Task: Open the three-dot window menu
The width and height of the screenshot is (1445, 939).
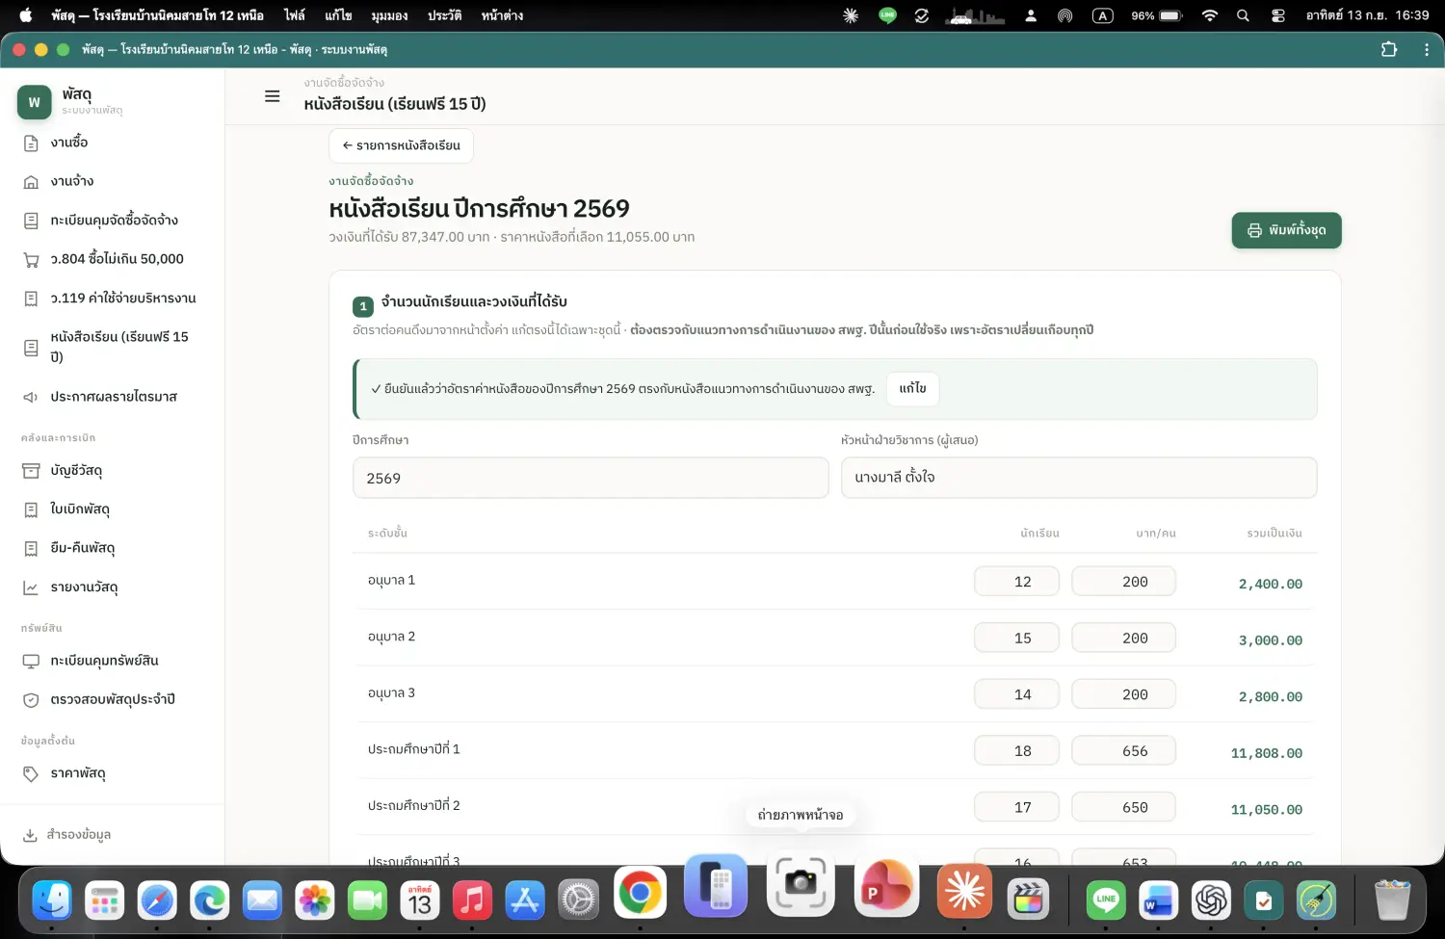Action: click(1427, 49)
